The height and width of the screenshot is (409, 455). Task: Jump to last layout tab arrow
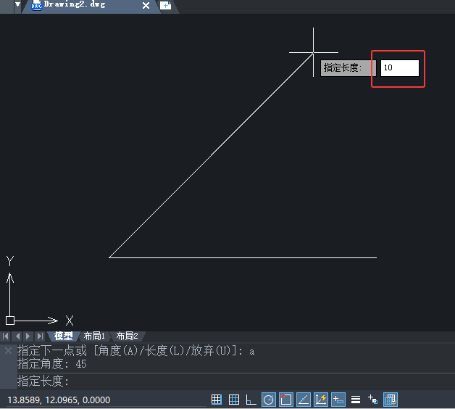[40, 336]
